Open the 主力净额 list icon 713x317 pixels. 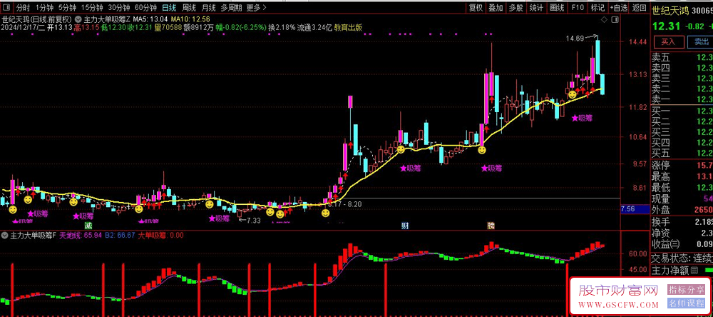pyautogui.click(x=694, y=271)
